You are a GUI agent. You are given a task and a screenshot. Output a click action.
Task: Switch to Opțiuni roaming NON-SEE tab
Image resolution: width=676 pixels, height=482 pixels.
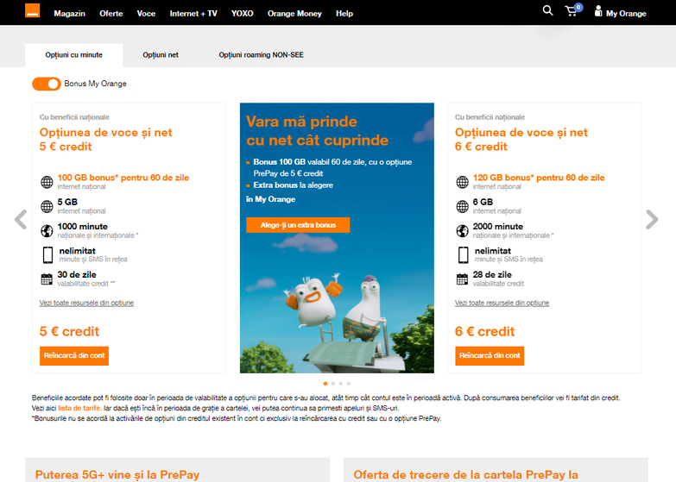[261, 55]
